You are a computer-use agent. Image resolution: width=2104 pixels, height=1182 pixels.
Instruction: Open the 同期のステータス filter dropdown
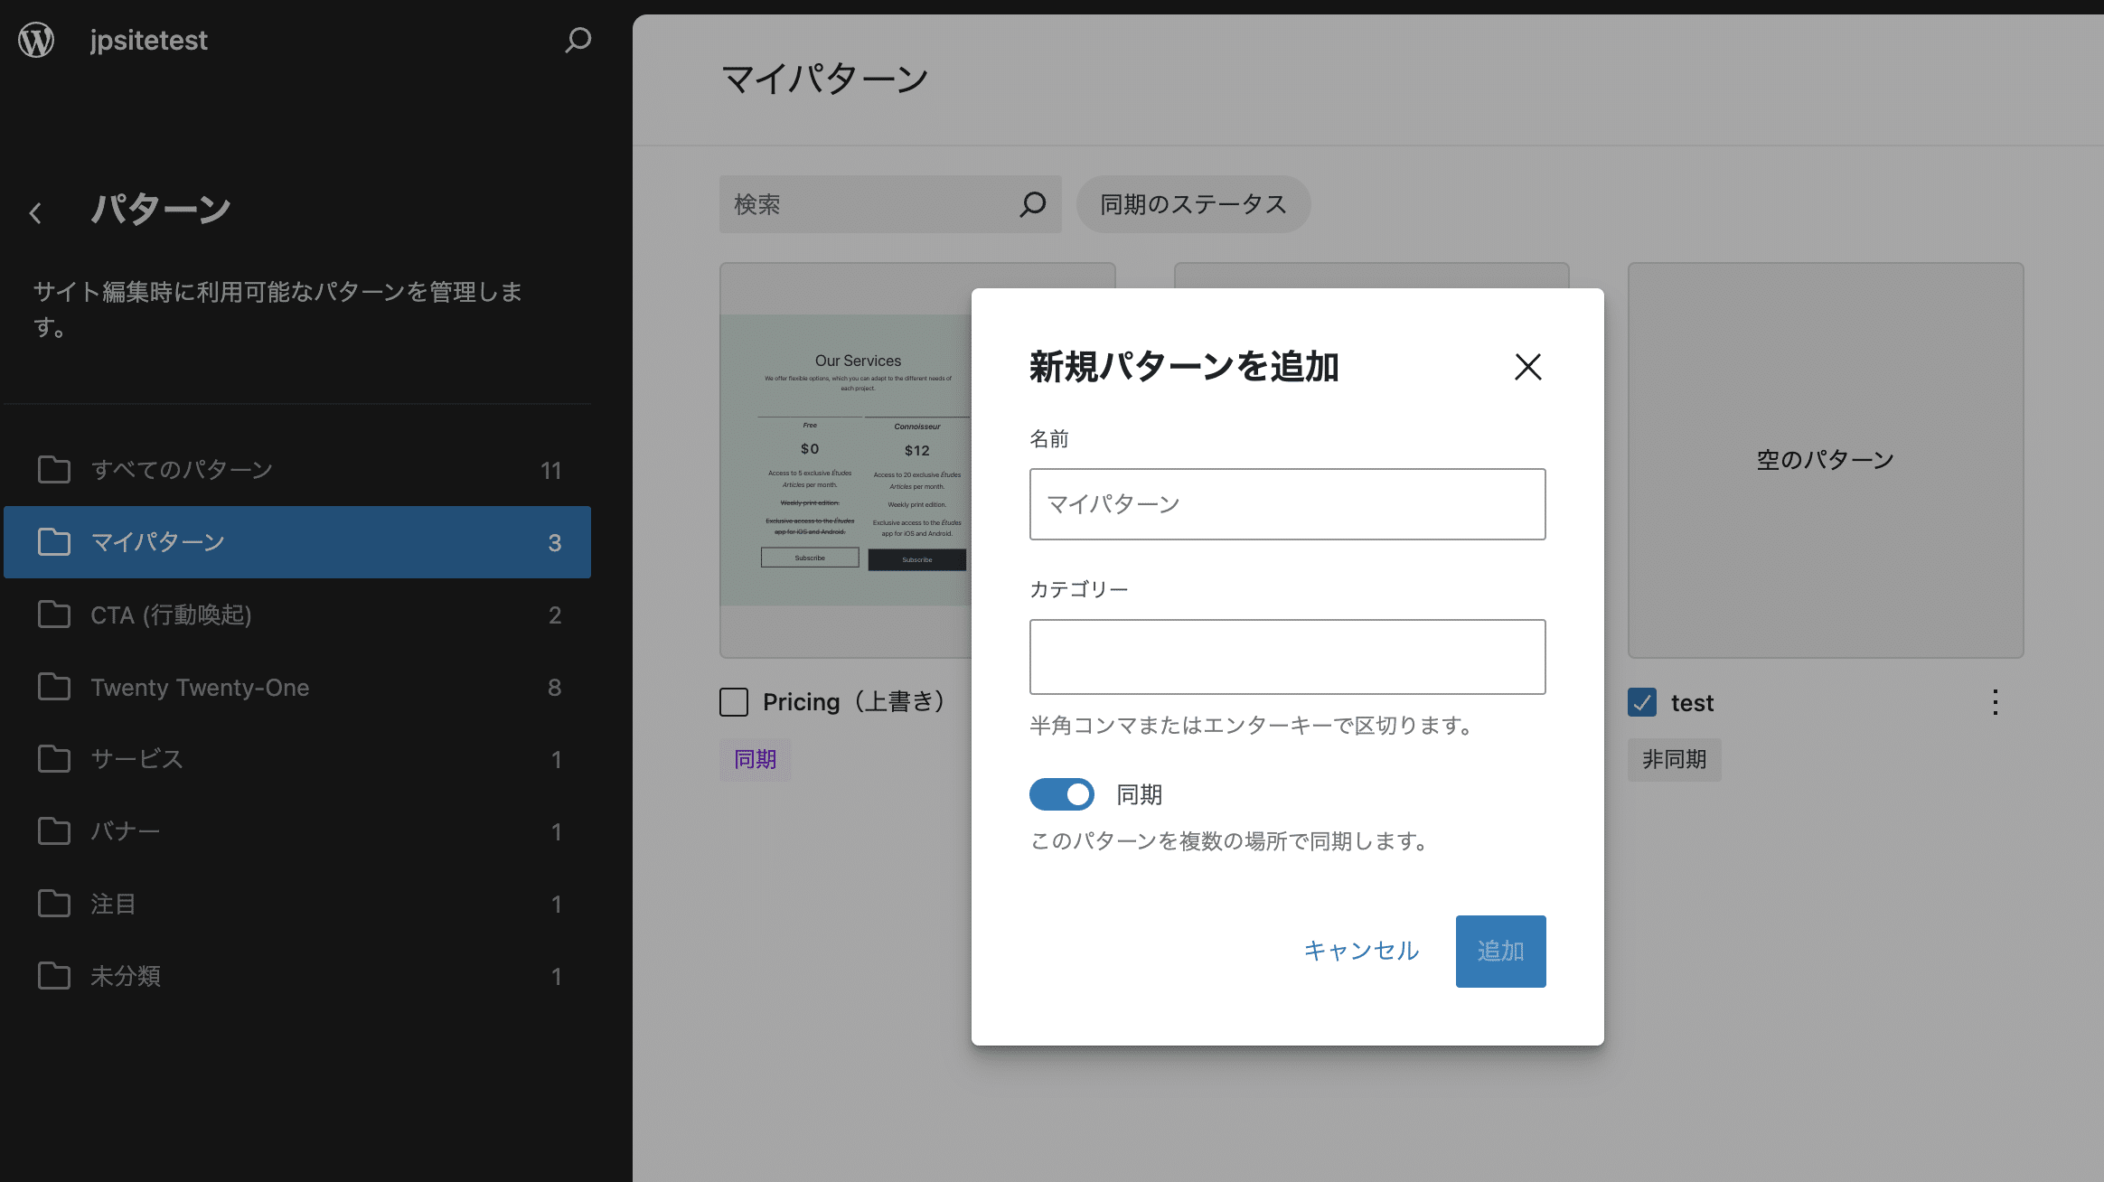[1193, 204]
